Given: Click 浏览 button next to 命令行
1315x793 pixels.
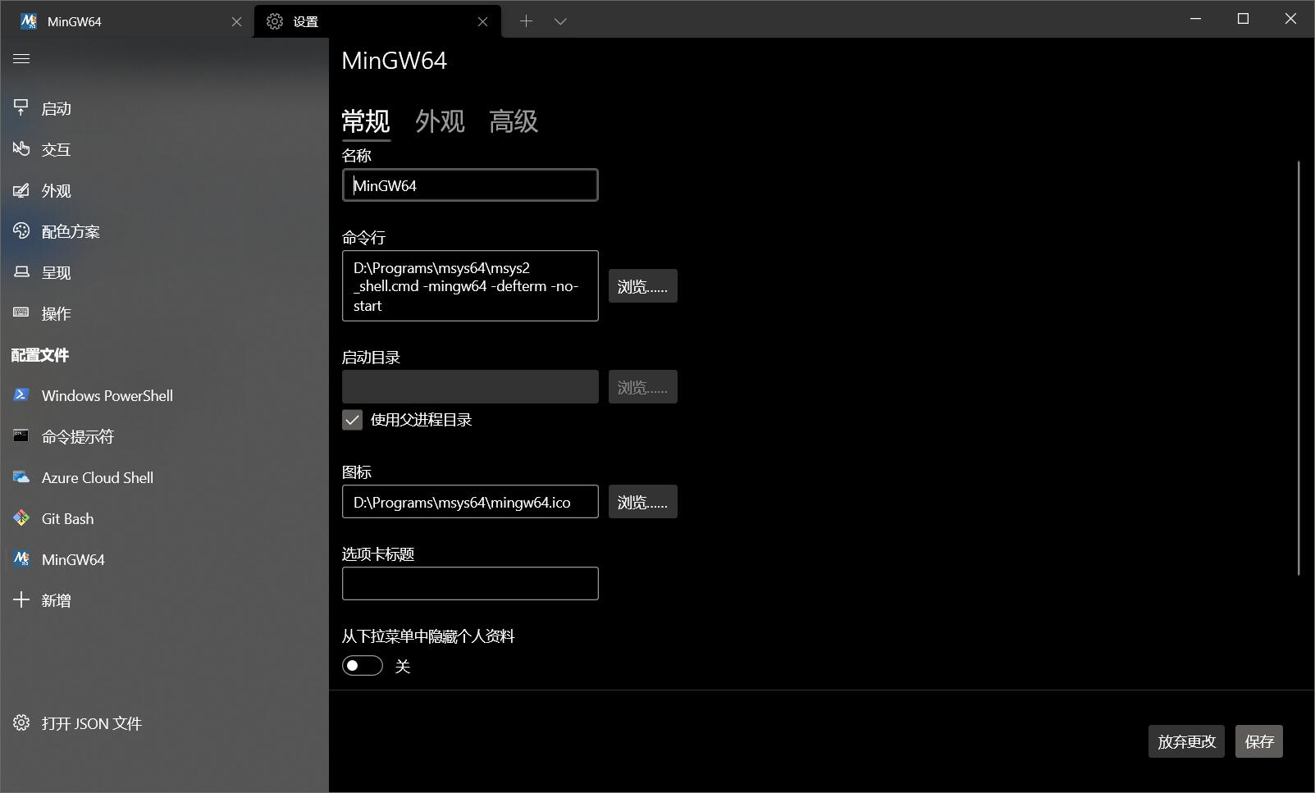Looking at the screenshot, I should click(642, 286).
